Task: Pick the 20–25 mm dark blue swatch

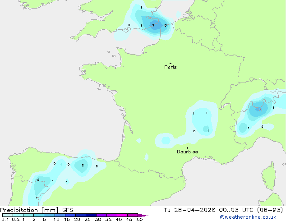Action: coord(80,215)
